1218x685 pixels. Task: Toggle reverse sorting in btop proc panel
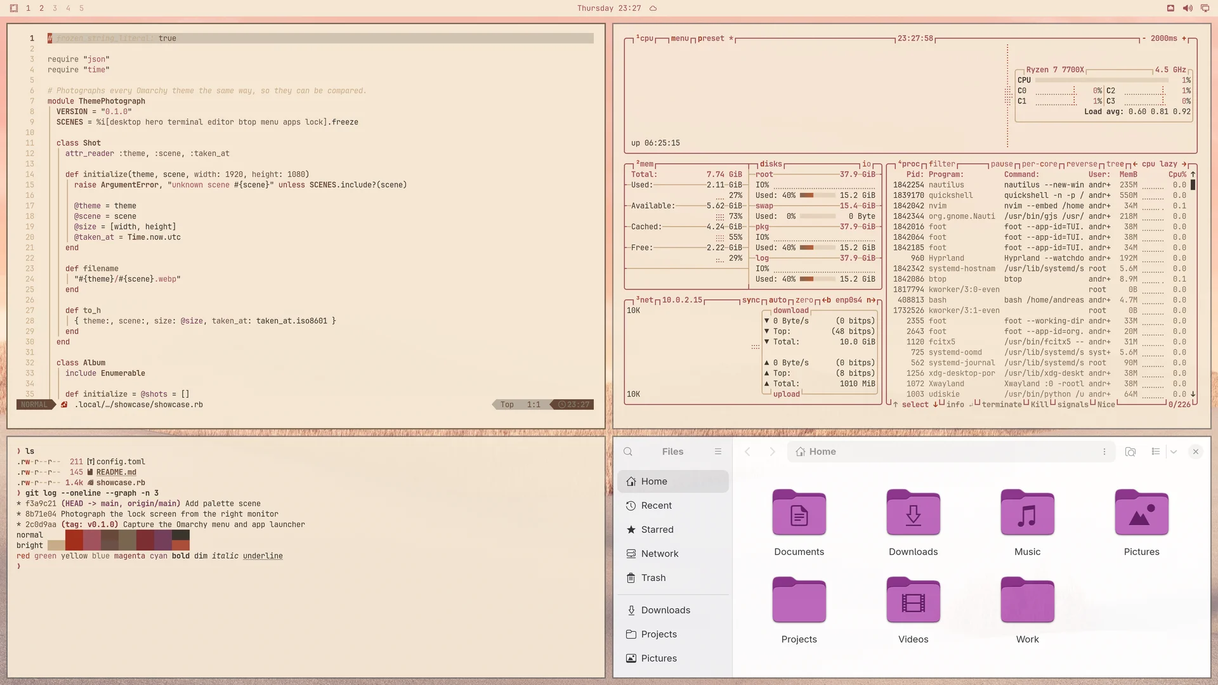pyautogui.click(x=1082, y=164)
